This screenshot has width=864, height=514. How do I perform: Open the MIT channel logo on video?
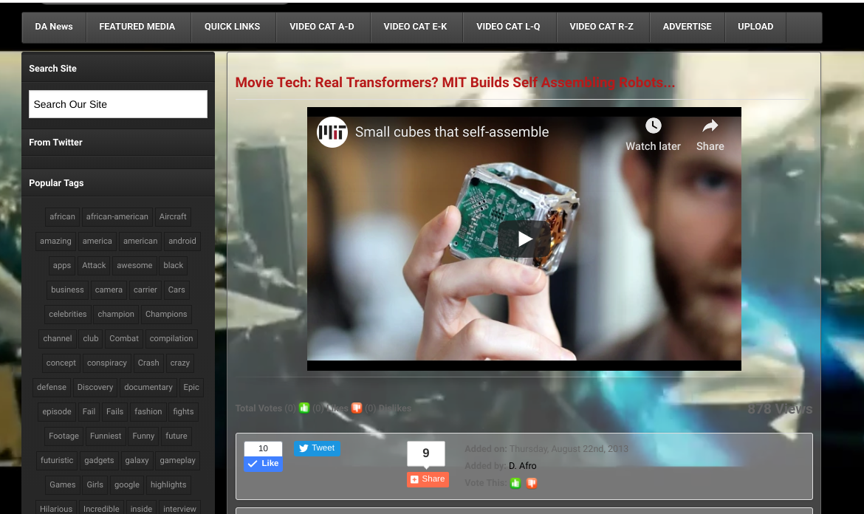332,132
